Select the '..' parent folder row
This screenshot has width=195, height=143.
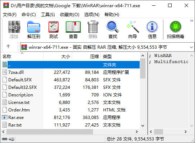click(74, 65)
